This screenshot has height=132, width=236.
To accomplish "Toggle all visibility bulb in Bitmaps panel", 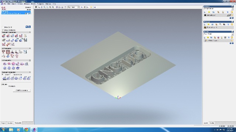I will (x=232, y=25).
